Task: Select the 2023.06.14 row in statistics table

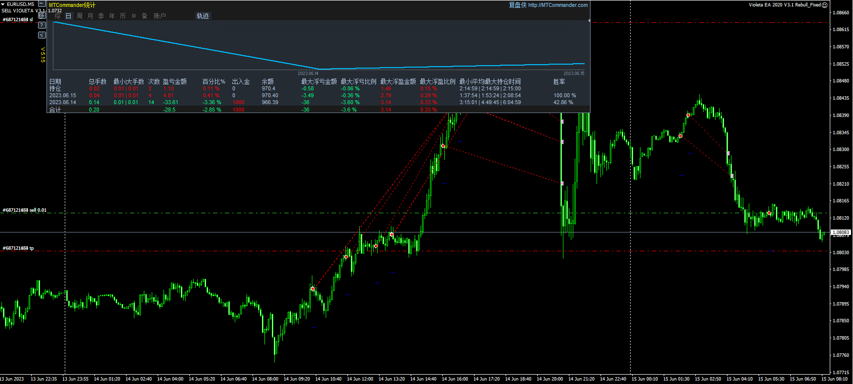Action: tap(63, 103)
